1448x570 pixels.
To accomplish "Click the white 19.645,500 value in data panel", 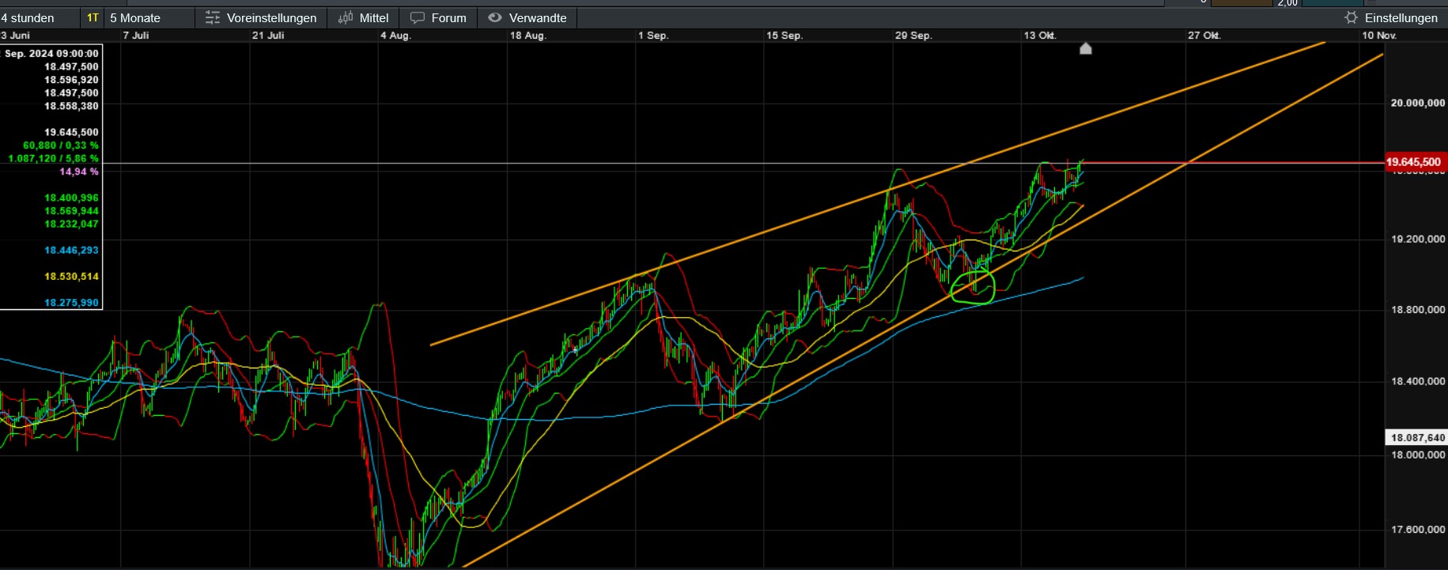I will click(71, 132).
